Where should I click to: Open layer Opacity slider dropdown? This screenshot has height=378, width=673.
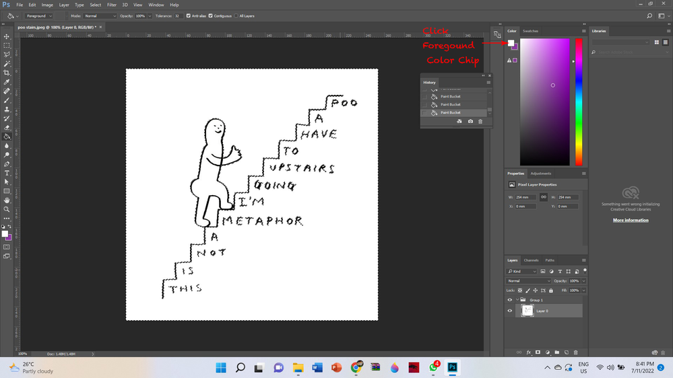point(583,281)
